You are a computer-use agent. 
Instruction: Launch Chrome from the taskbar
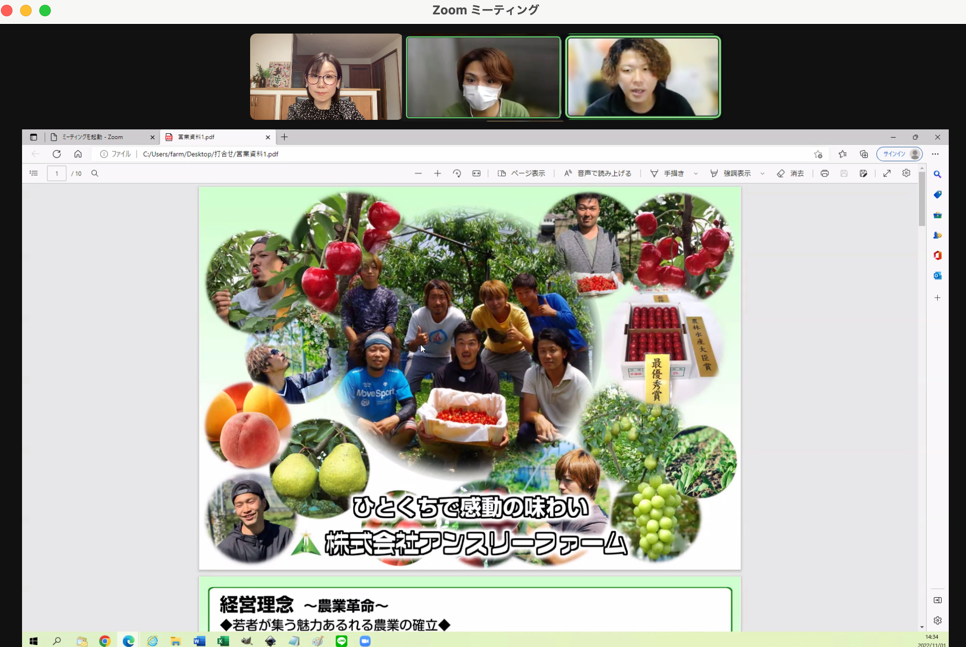105,641
